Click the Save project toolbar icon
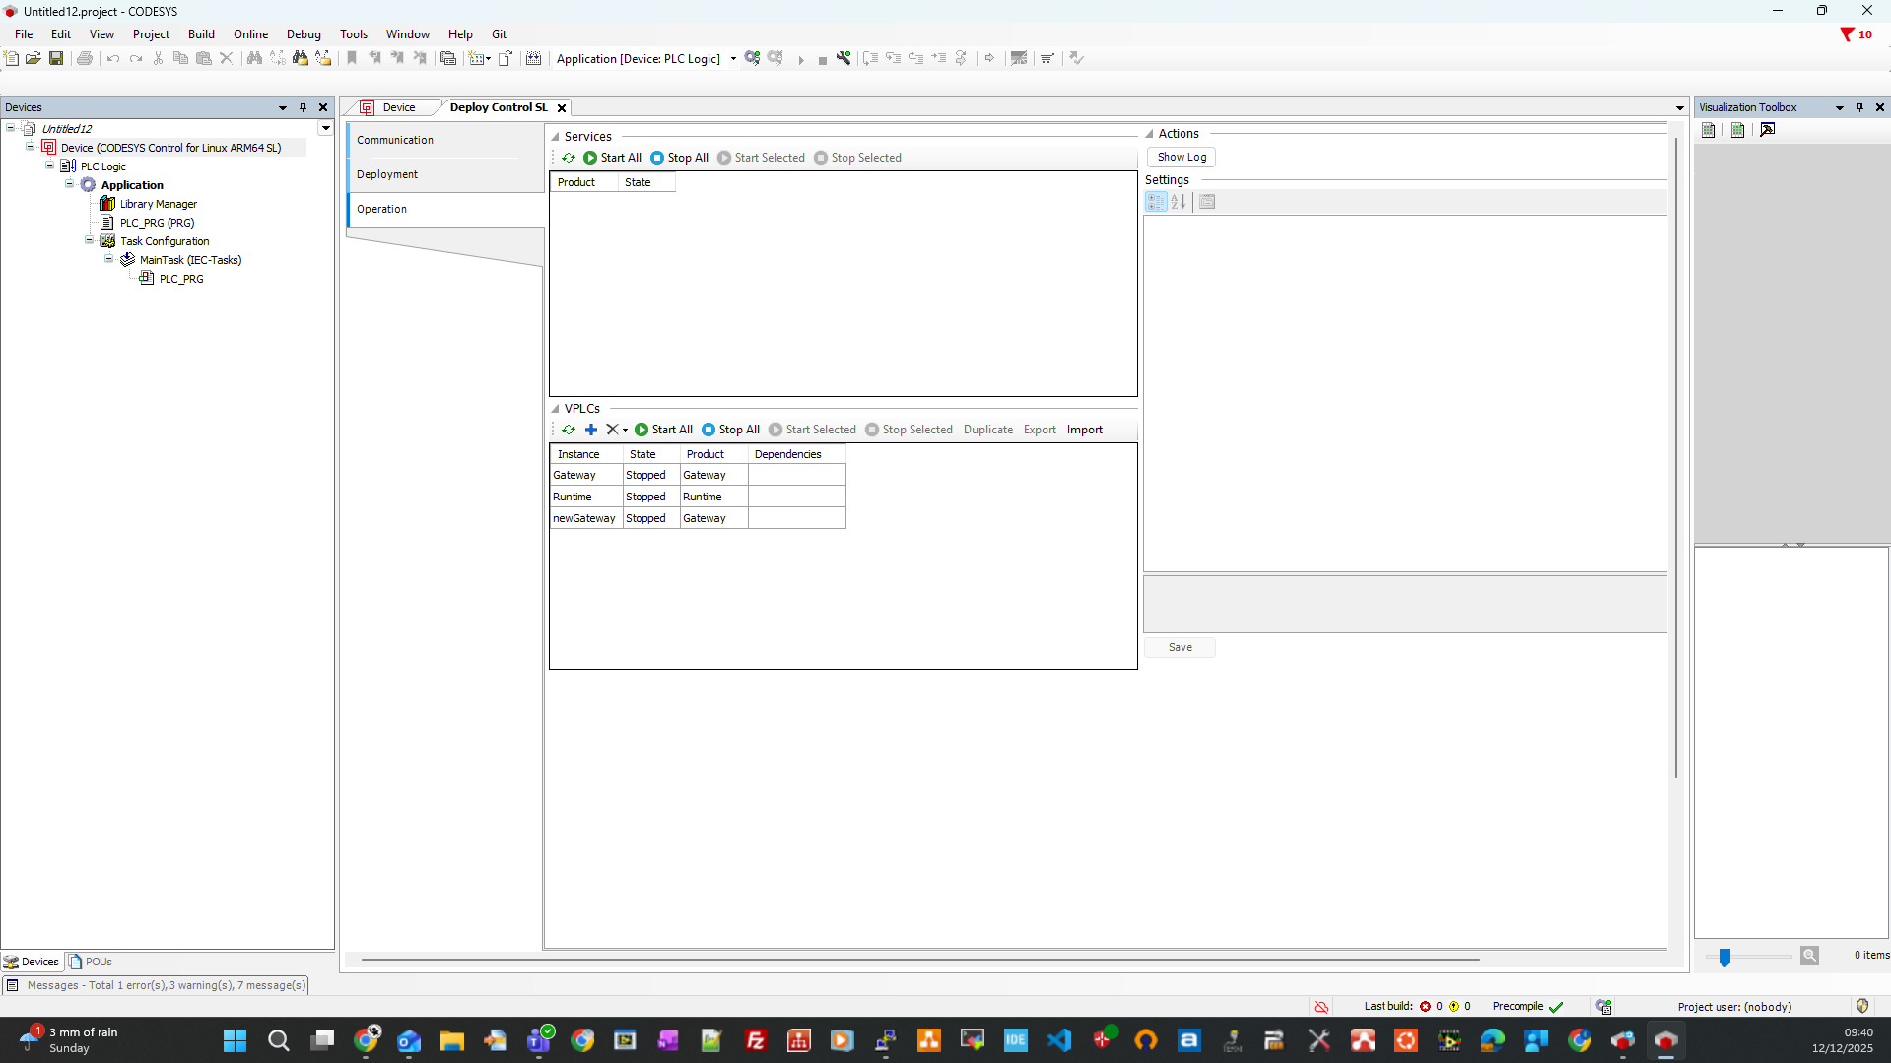Image resolution: width=1891 pixels, height=1063 pixels. pos(56,58)
